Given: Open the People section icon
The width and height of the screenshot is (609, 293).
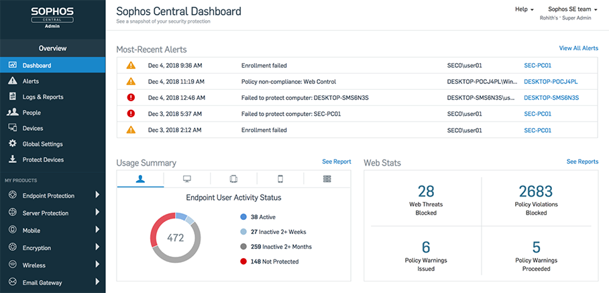Looking at the screenshot, I should pos(12,113).
